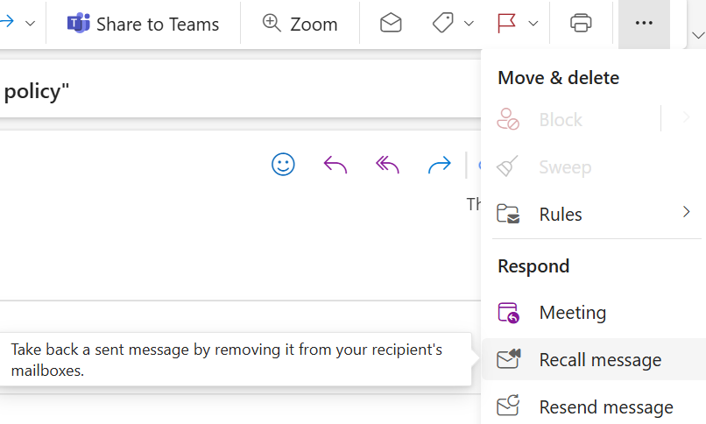Image resolution: width=706 pixels, height=424 pixels.
Task: Expand the Rules submenu arrow
Action: pos(686,211)
